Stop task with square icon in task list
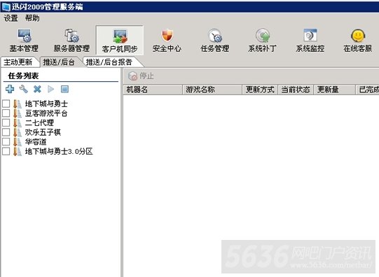Screen dimensions: 379x277 [64, 89]
